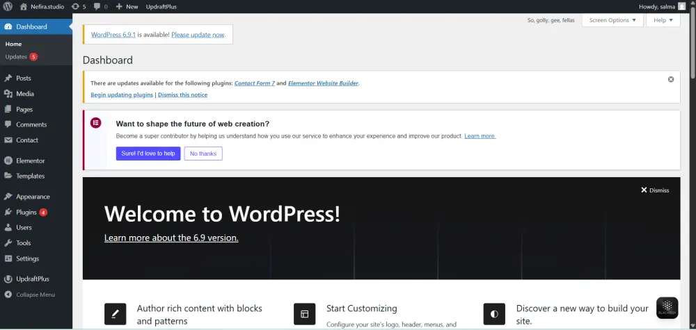Screen dimensions: 696x330
Task: Open the Nefira.studio site home link
Action: (42, 7)
